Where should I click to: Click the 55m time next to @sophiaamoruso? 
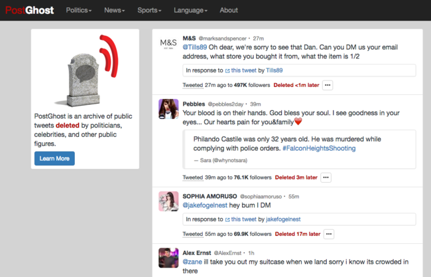coord(294,197)
